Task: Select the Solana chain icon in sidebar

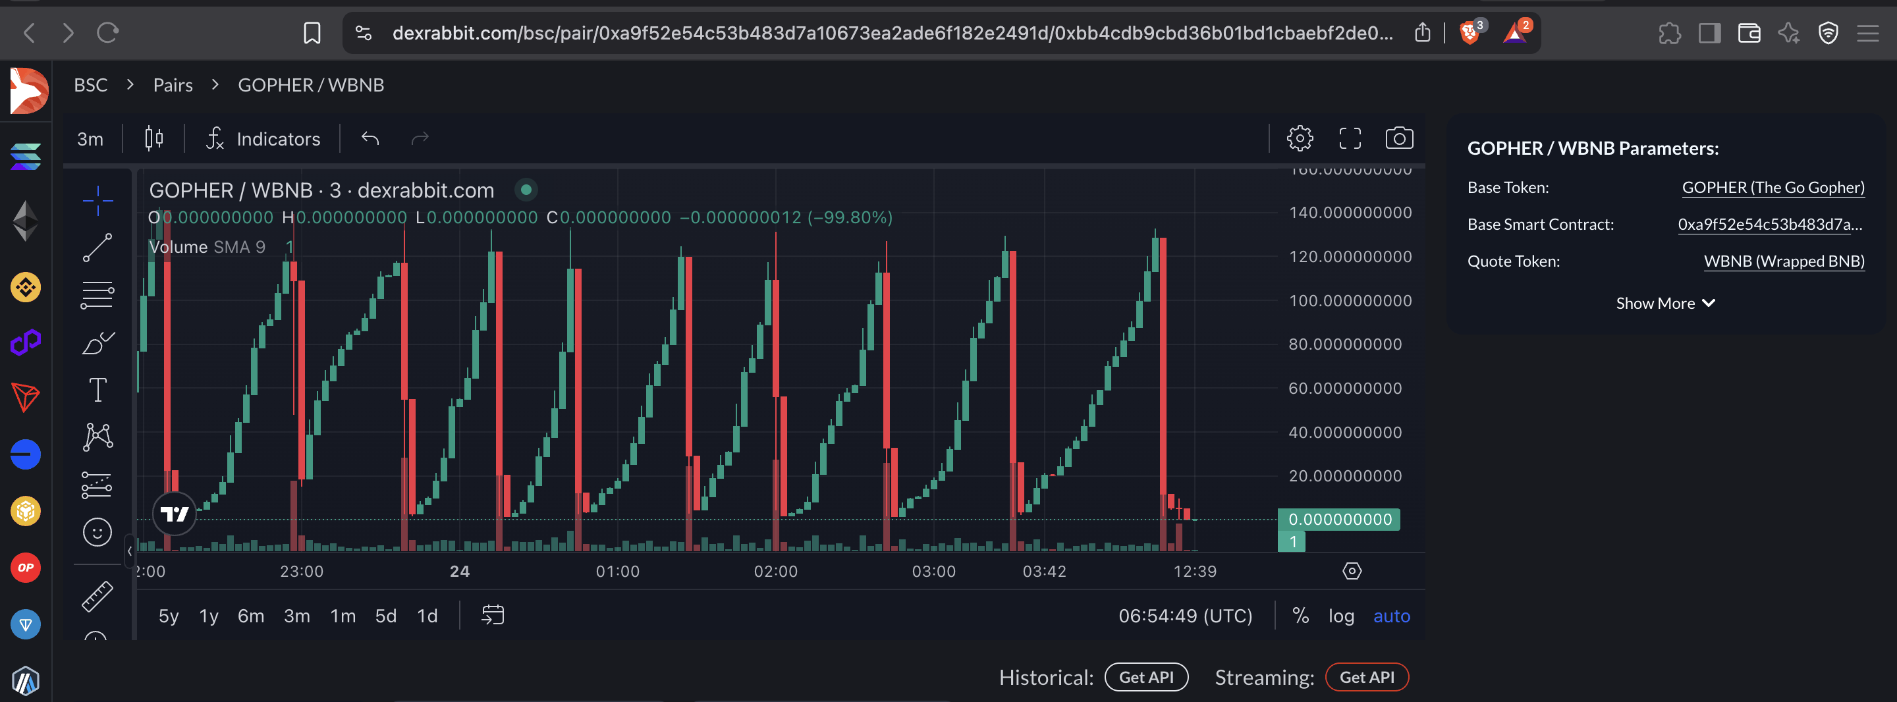Action: 26,156
